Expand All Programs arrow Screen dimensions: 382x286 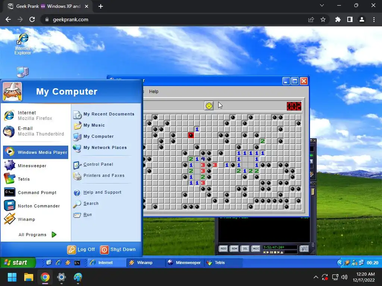pos(54,235)
